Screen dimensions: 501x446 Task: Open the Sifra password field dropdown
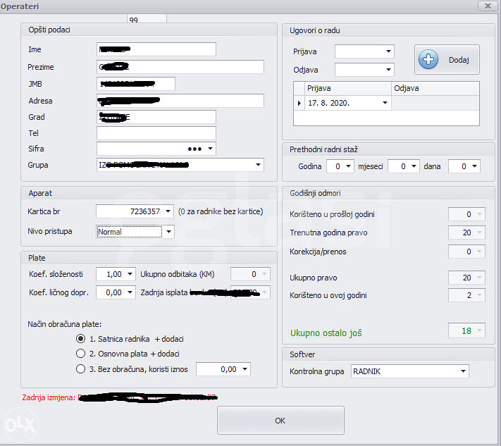pyautogui.click(x=210, y=149)
